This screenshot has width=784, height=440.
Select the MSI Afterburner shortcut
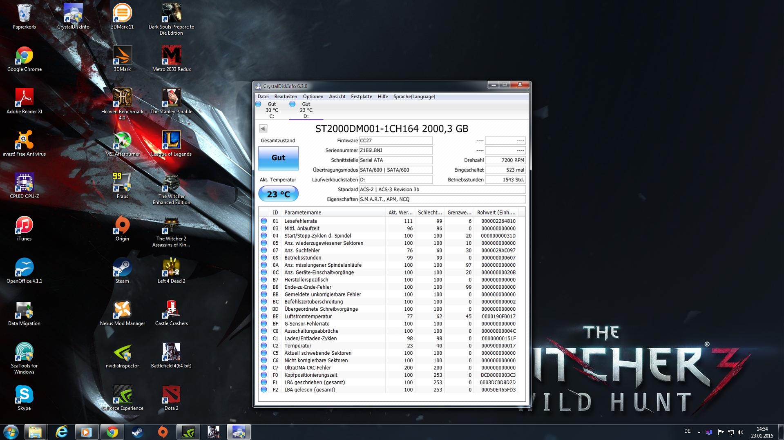pyautogui.click(x=122, y=144)
